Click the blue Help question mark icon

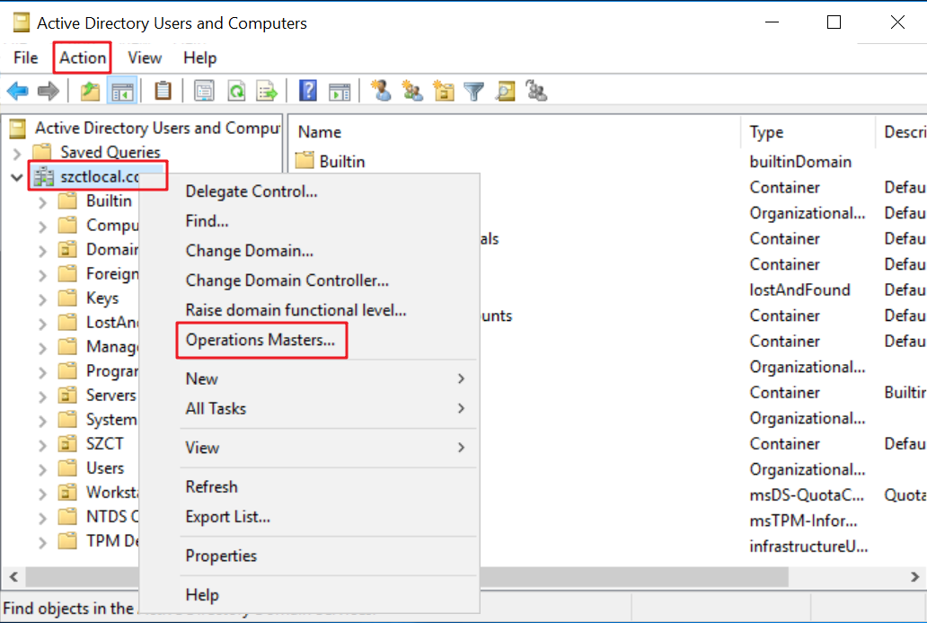(308, 91)
